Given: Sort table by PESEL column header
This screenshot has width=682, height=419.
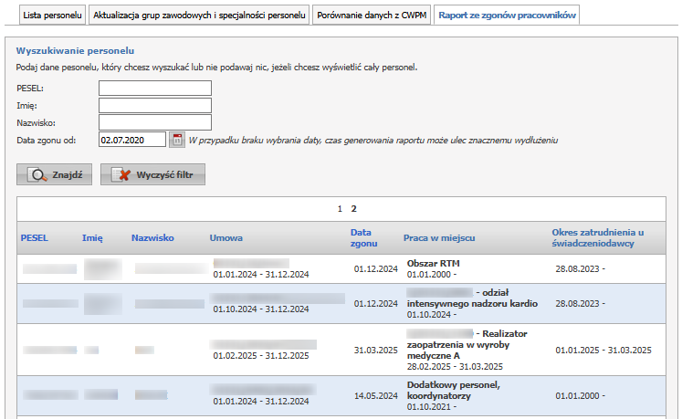Looking at the screenshot, I should click(x=34, y=238).
